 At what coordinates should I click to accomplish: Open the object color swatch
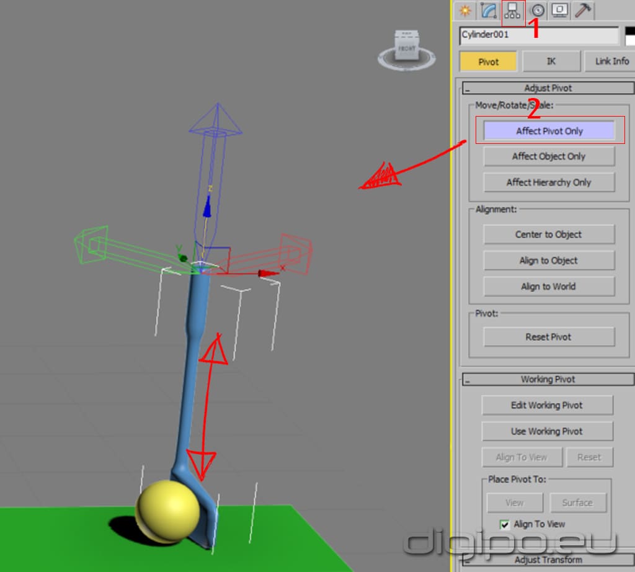(x=629, y=35)
